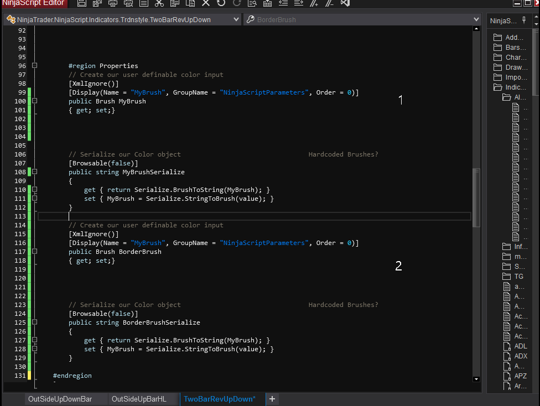Open the BorderBrush member dropdown

tap(476, 20)
